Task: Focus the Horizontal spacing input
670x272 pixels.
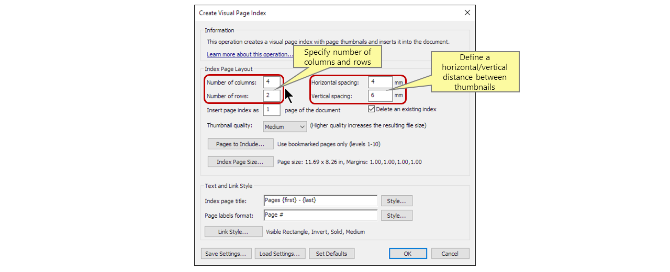Action: click(x=380, y=82)
